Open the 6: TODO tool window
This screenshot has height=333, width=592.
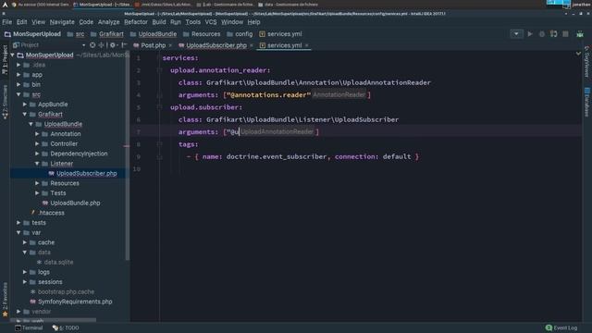[x=66, y=327]
